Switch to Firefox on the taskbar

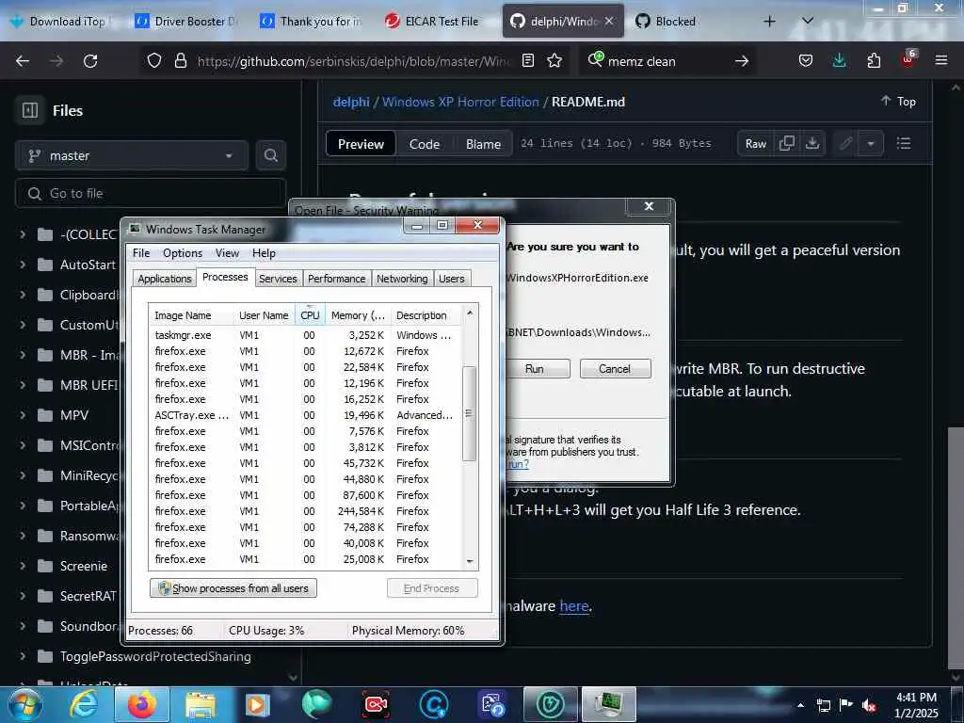(142, 704)
